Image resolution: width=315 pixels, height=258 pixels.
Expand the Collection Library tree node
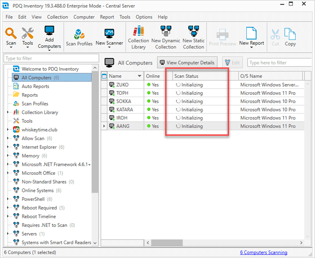[8, 112]
